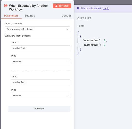Open the numberTwo Type dropdown

pos(40,95)
